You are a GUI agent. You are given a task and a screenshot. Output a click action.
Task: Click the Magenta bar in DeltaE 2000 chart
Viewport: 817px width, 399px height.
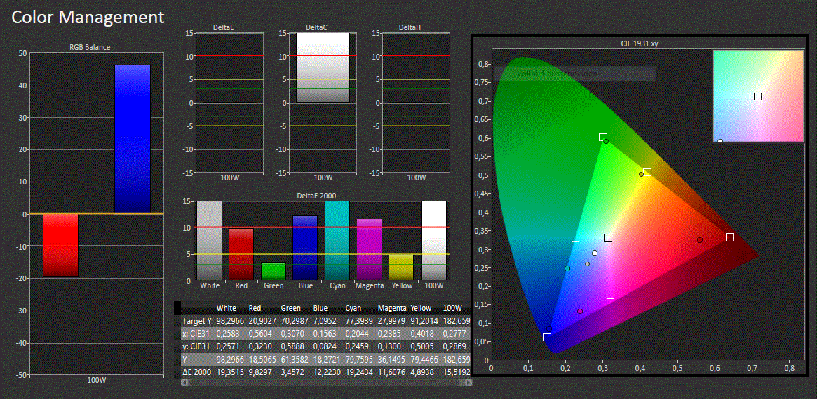pyautogui.click(x=370, y=250)
